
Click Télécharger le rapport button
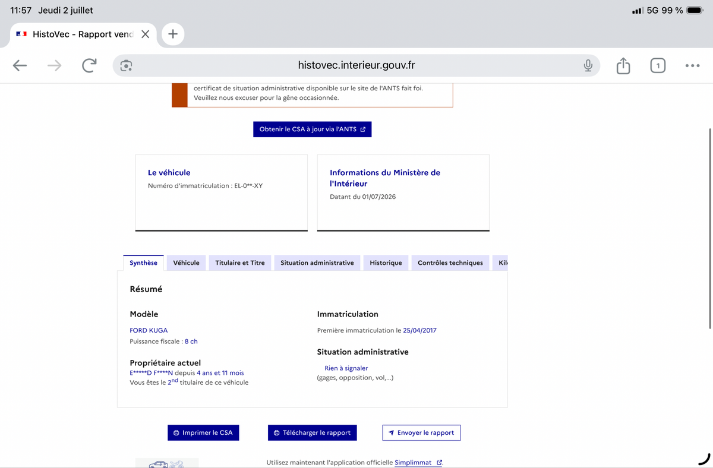pos(312,432)
